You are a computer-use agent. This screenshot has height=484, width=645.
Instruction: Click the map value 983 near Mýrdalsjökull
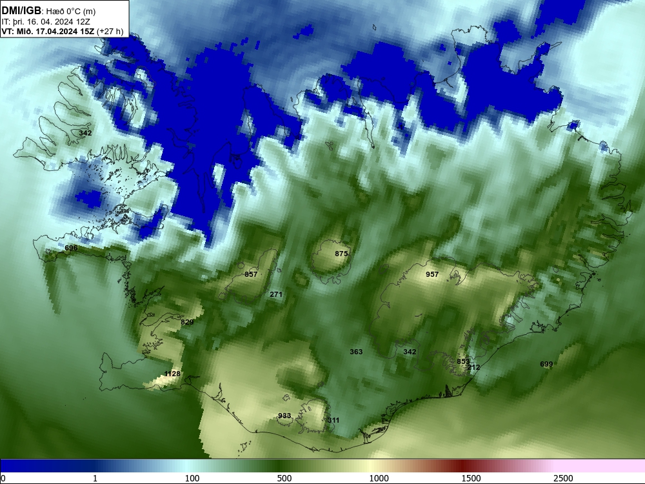pos(284,416)
